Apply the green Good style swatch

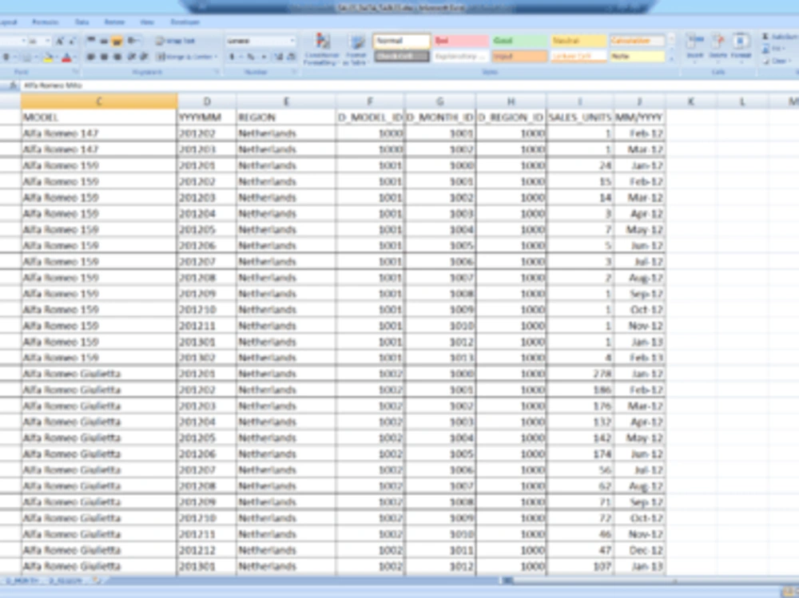point(519,41)
